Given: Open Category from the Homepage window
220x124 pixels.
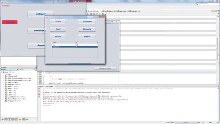Looking at the screenshot, I should point(41,14).
